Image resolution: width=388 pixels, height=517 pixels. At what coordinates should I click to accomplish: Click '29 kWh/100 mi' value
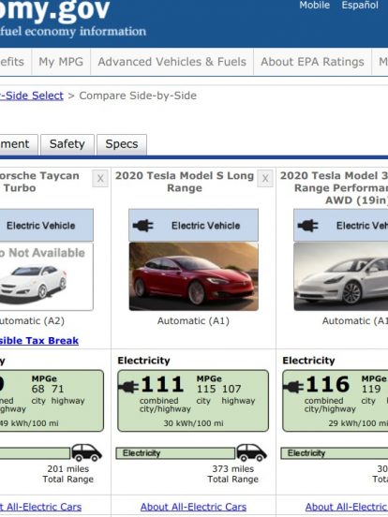[358, 423]
